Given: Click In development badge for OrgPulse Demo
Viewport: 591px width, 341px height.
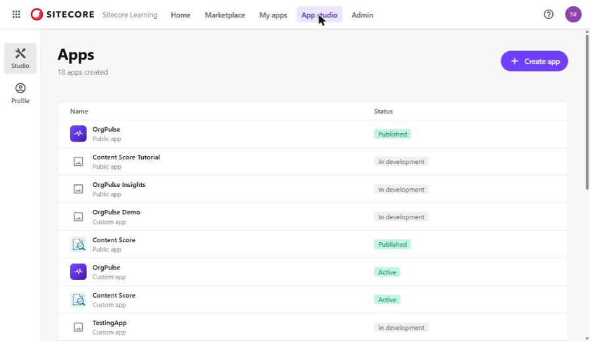Looking at the screenshot, I should tap(401, 217).
